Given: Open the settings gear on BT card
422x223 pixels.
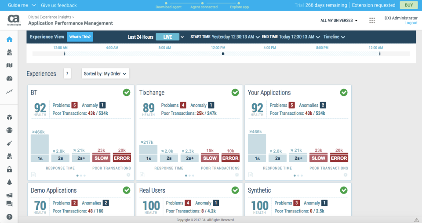Looking at the screenshot, I should point(128,175).
